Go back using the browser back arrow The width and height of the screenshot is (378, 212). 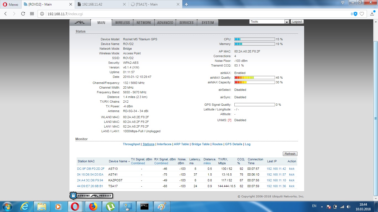[x=6, y=14]
